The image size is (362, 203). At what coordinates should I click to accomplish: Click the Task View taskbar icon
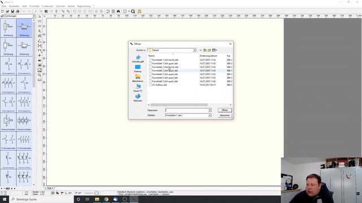[x=88, y=199]
